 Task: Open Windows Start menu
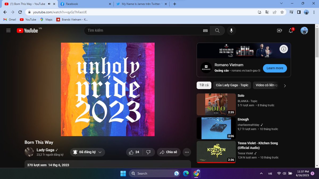click(x=123, y=173)
